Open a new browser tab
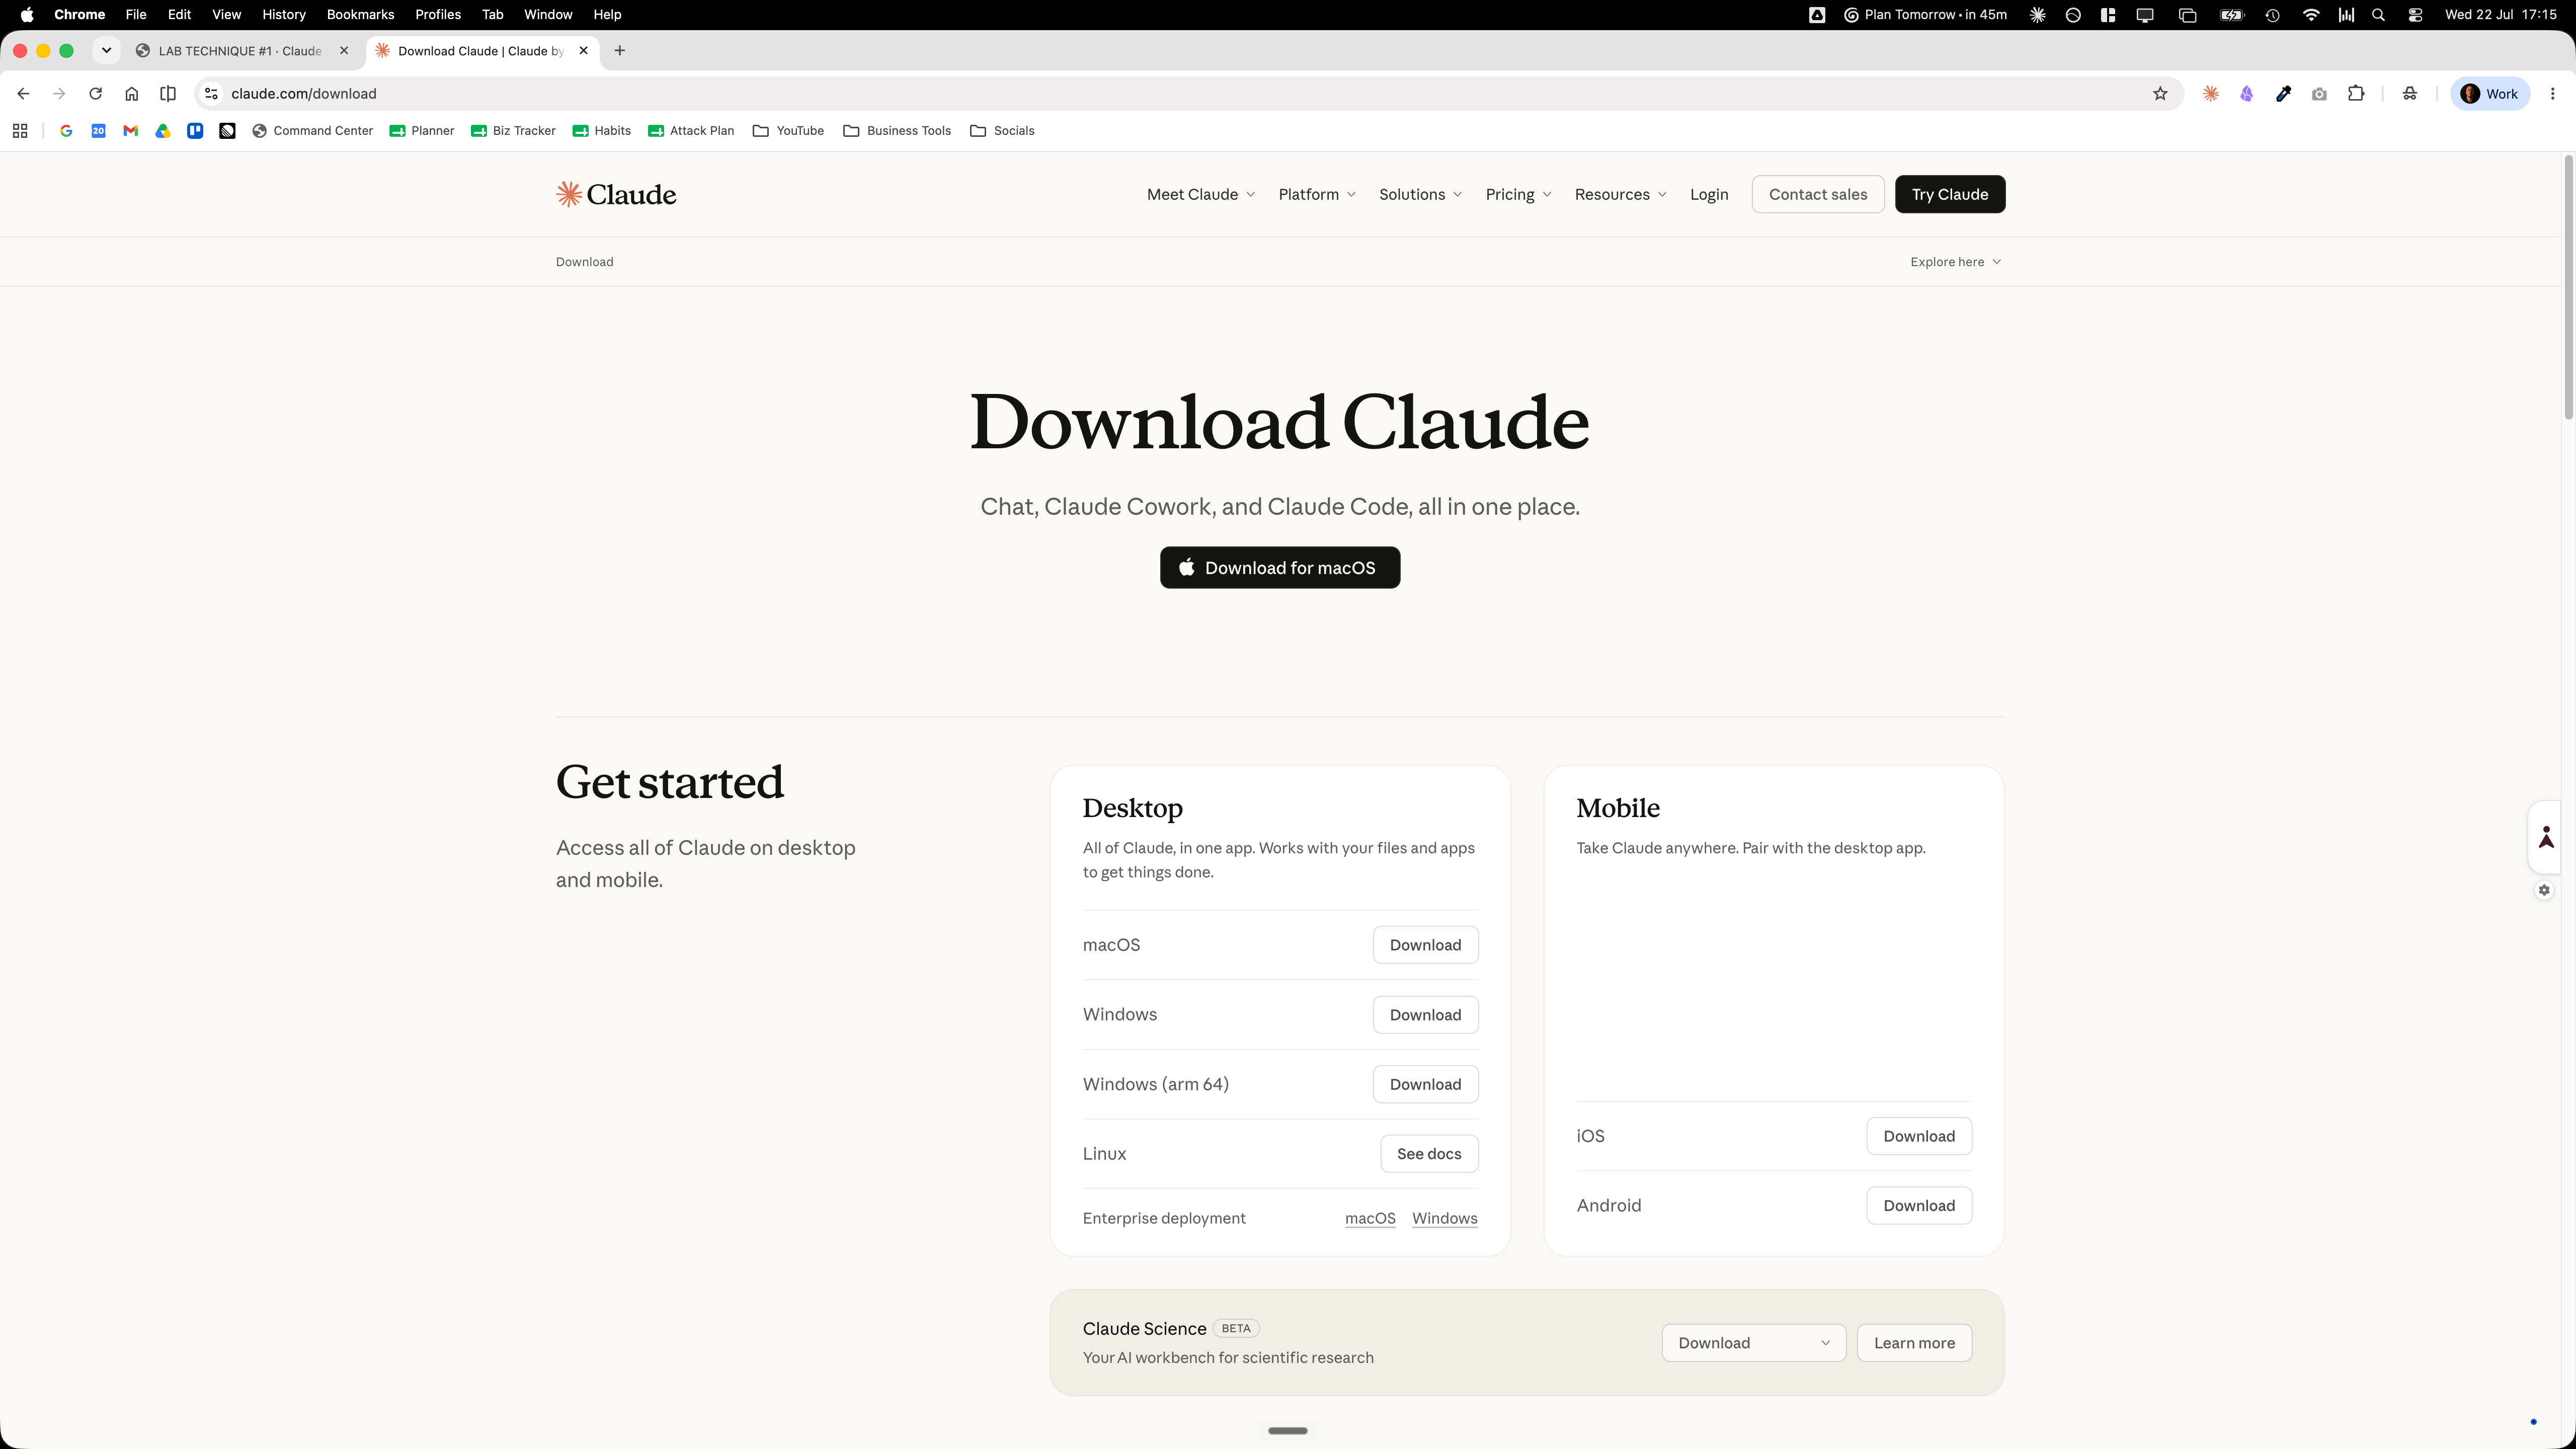 coord(620,50)
